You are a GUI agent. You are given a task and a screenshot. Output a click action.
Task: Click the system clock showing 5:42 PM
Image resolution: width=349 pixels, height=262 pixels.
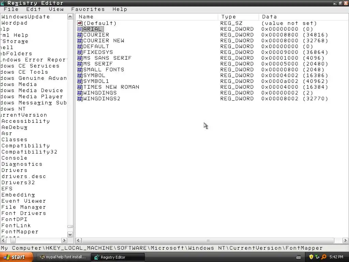336,257
